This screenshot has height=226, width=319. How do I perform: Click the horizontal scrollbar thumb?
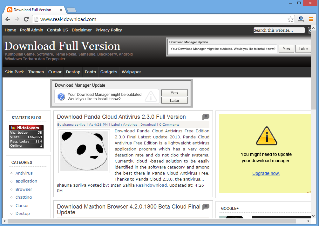click(152, 221)
